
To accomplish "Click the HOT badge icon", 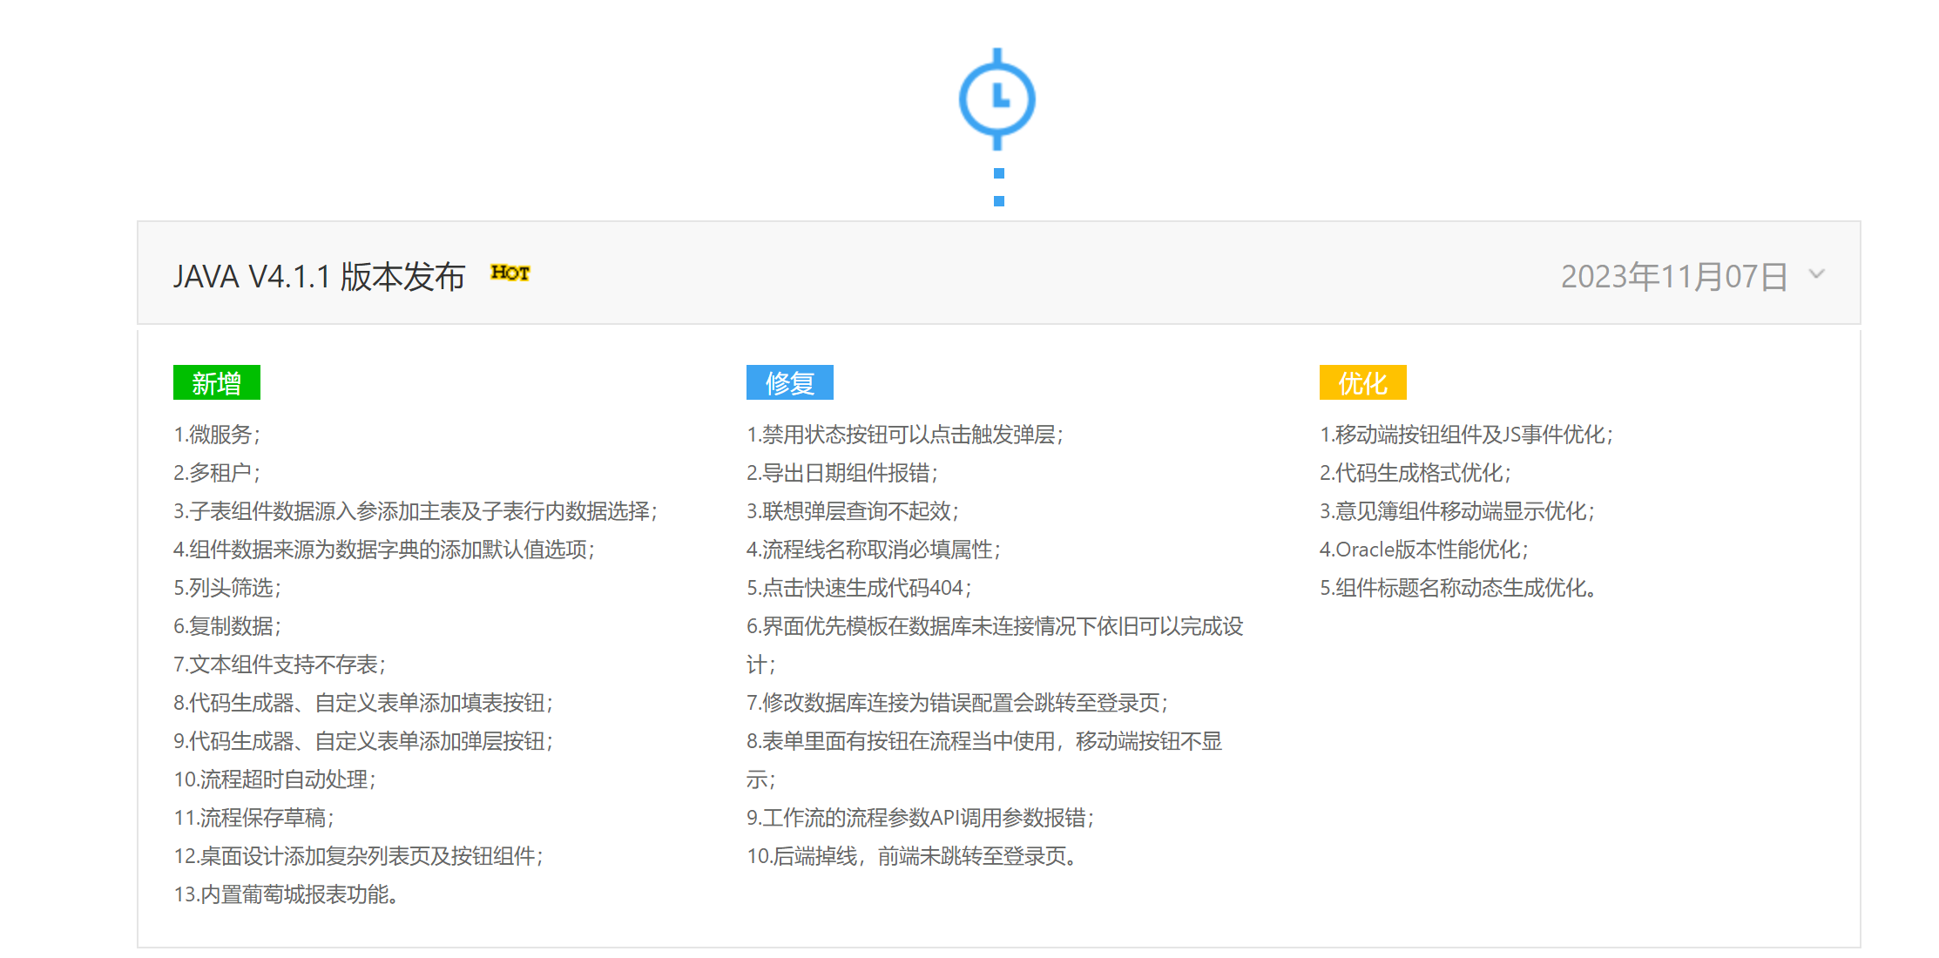I will click(x=510, y=273).
